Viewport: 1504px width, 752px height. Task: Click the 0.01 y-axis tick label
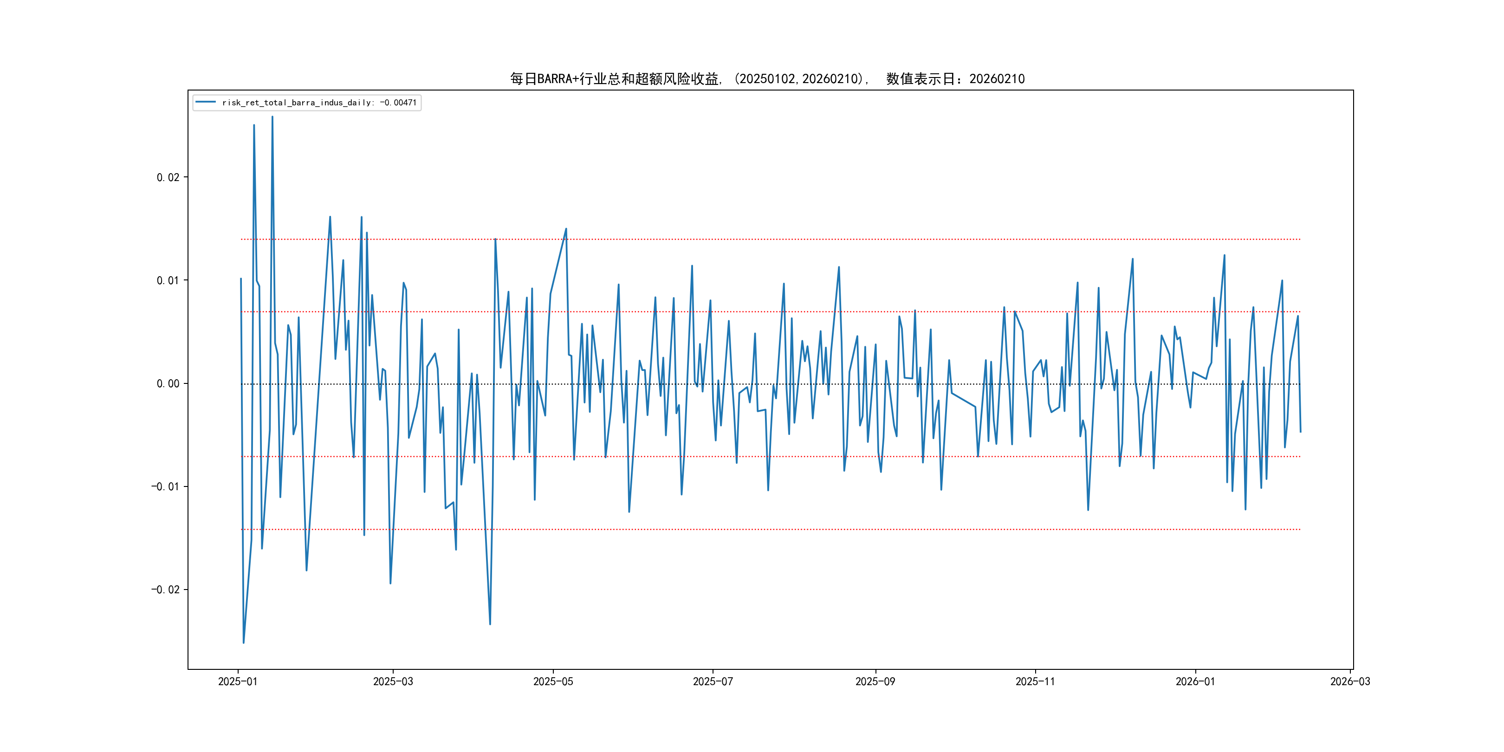(x=168, y=280)
